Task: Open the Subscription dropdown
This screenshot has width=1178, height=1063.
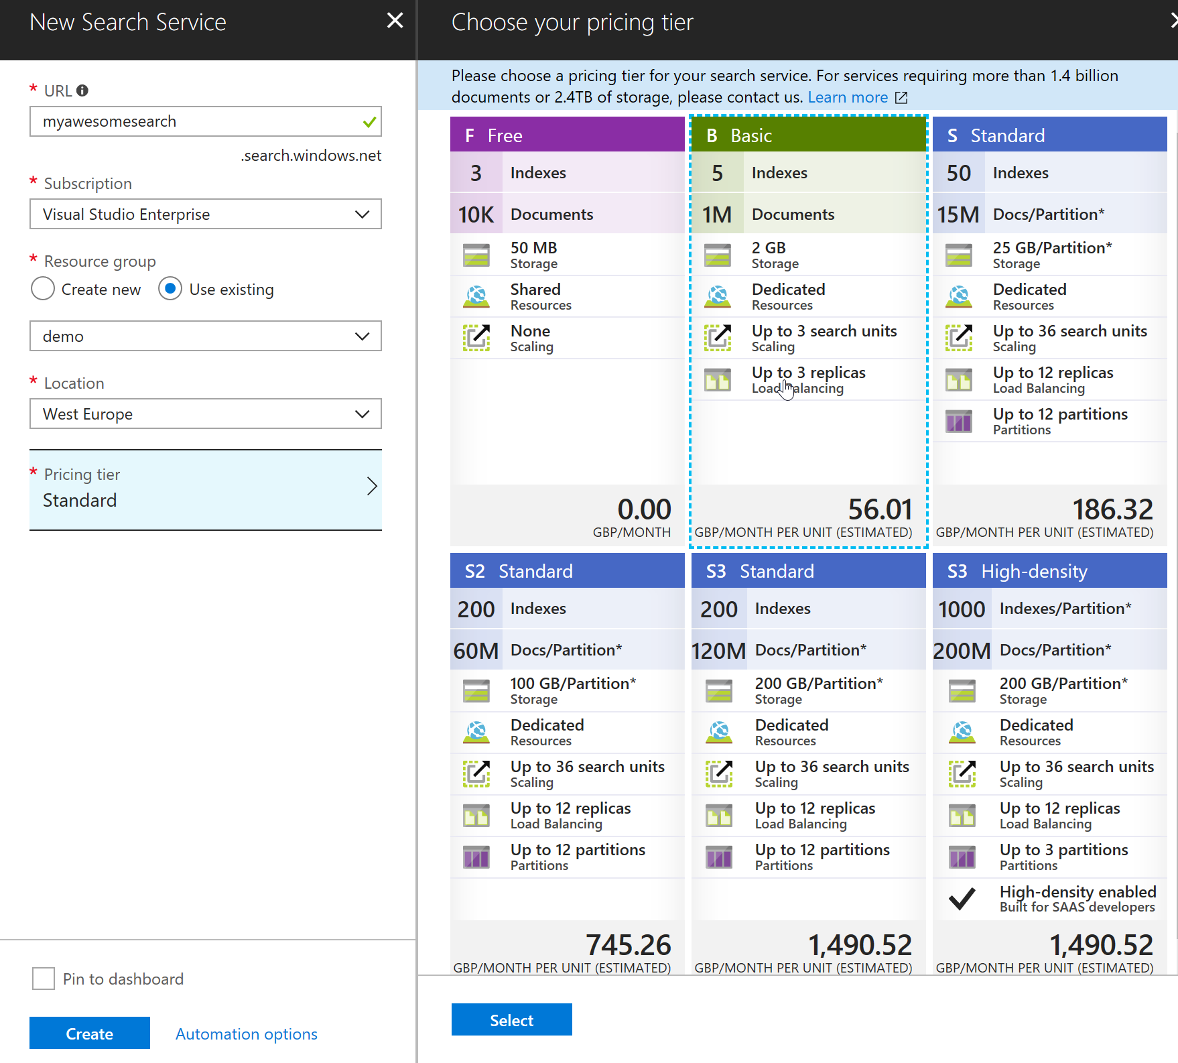Action: 206,214
